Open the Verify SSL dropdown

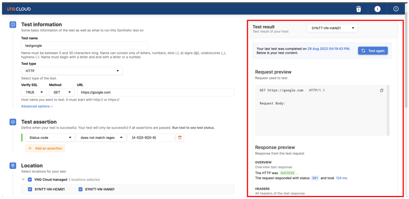coord(33,92)
